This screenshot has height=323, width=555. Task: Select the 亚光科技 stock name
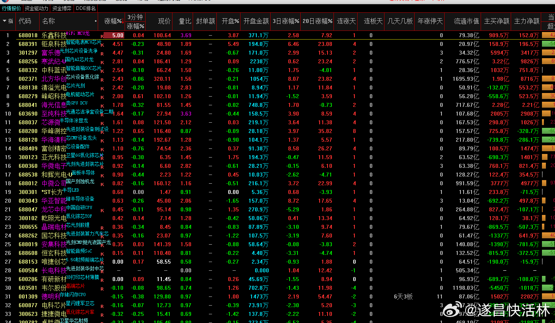pos(54,158)
